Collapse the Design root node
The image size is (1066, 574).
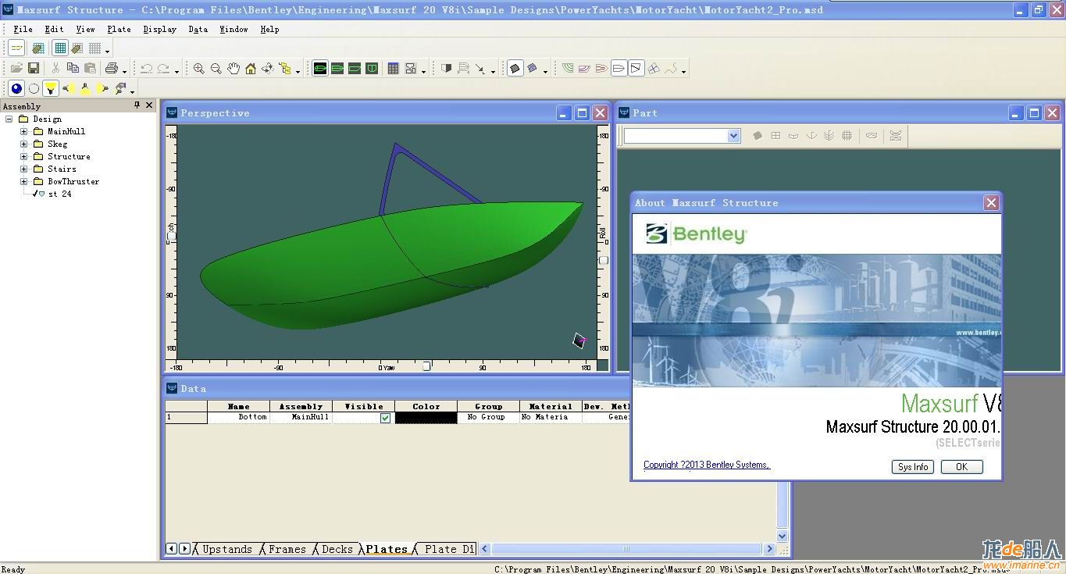(x=9, y=119)
